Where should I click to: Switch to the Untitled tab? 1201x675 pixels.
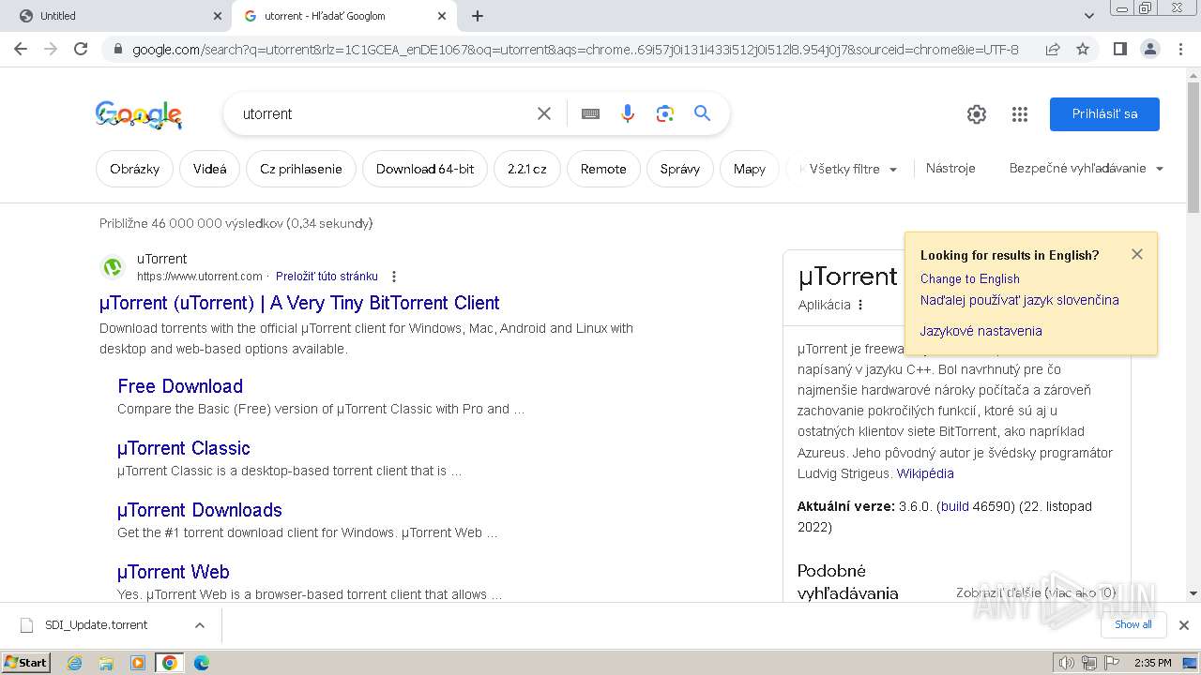tap(115, 16)
